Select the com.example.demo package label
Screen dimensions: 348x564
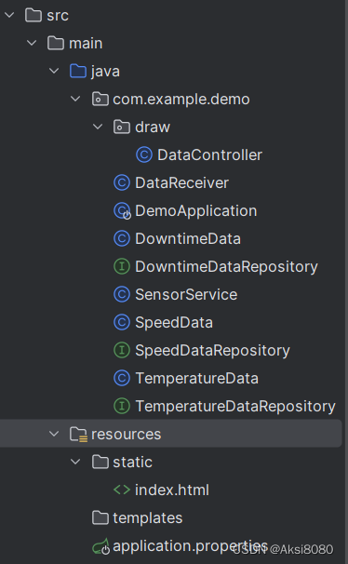[x=181, y=100]
